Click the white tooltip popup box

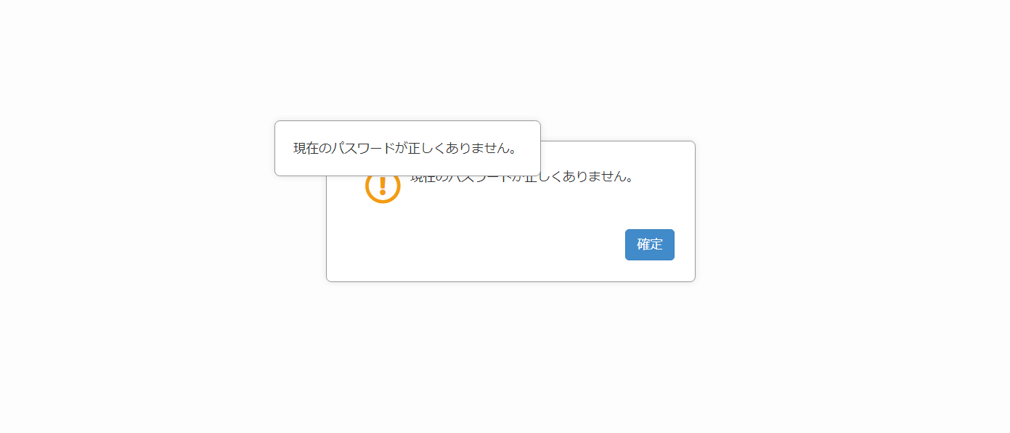point(407,148)
